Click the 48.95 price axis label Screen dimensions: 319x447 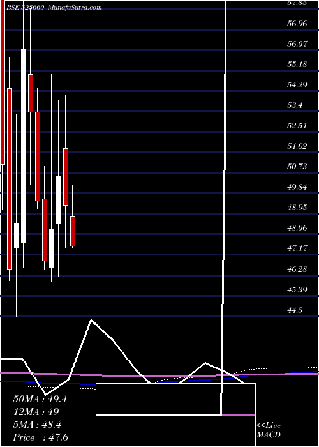297,208
